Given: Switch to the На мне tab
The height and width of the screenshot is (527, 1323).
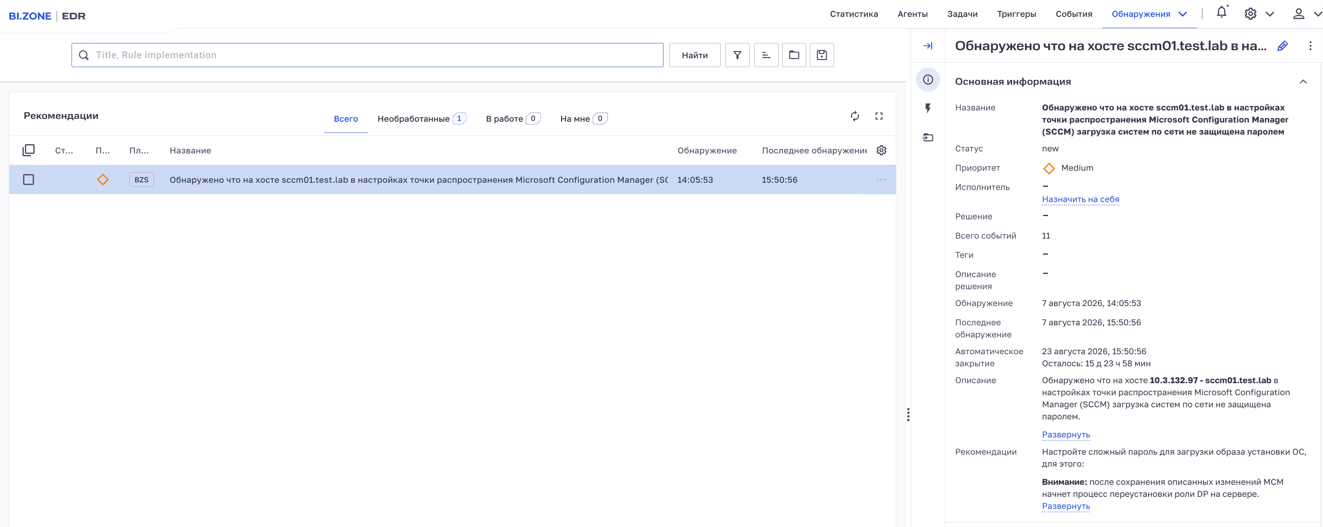Looking at the screenshot, I should coord(584,118).
